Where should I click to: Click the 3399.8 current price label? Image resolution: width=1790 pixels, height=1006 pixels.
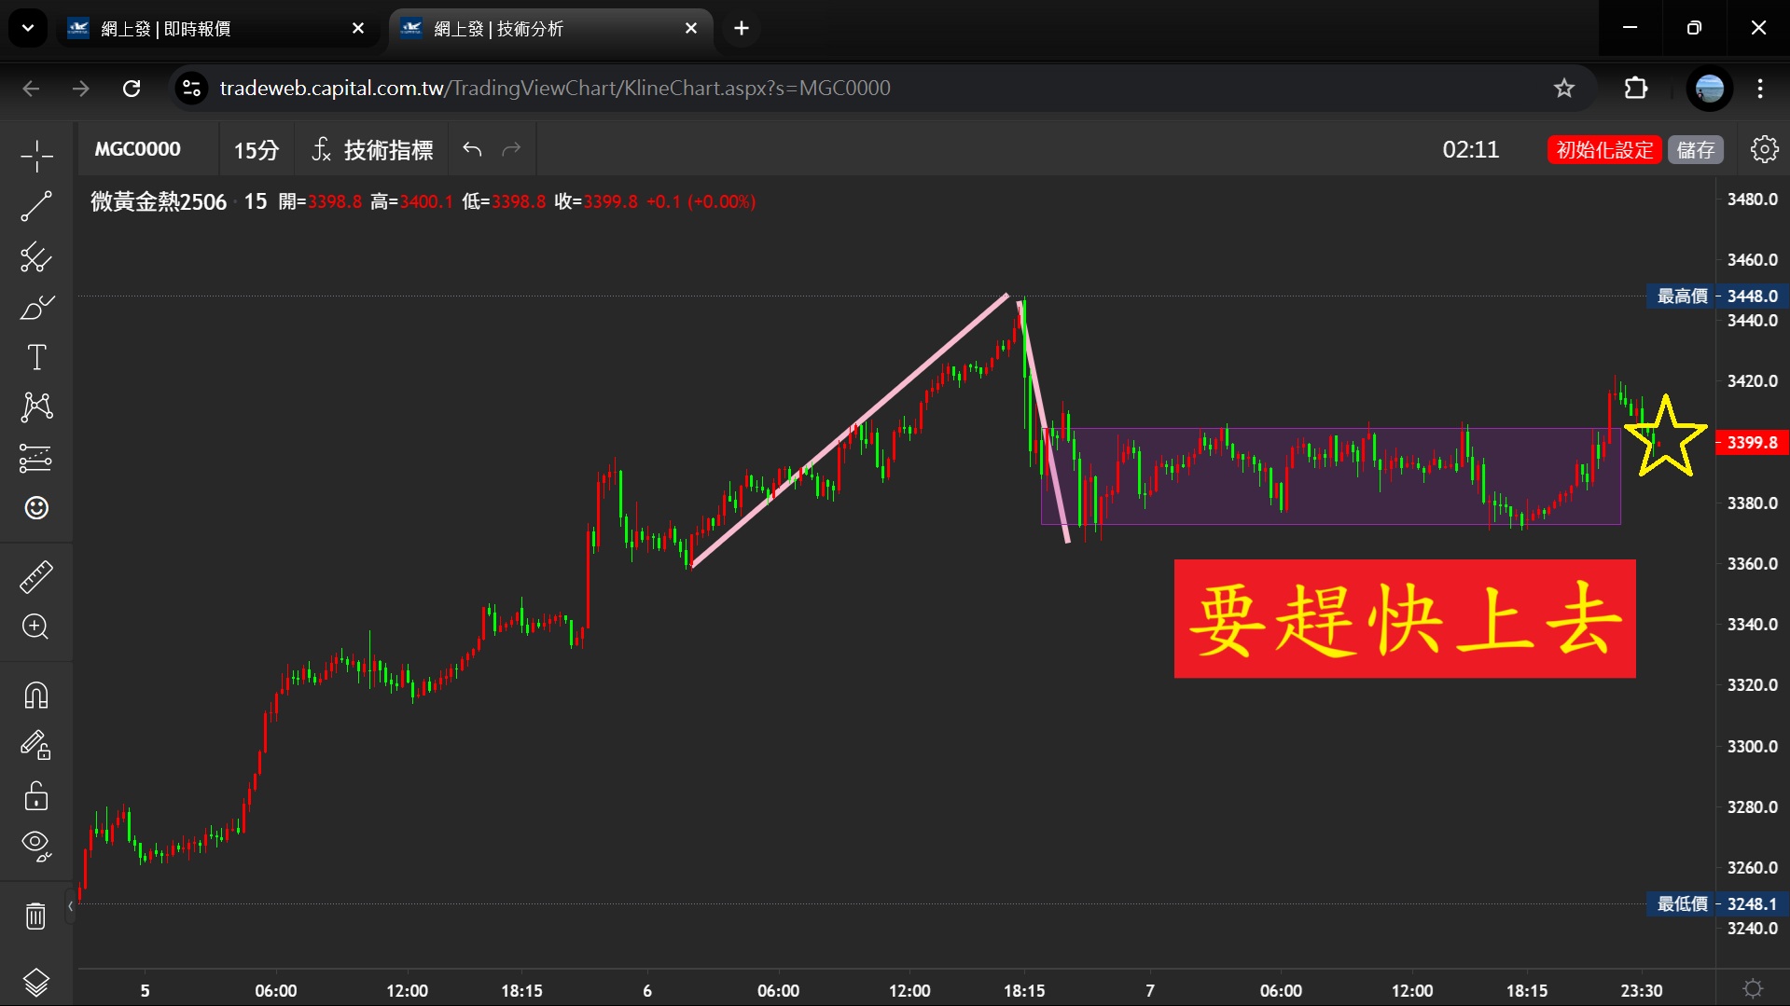coord(1752,442)
